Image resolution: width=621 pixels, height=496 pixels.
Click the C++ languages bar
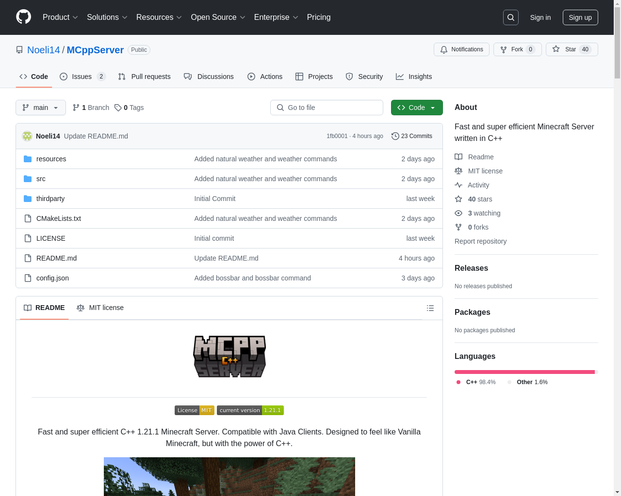(524, 372)
